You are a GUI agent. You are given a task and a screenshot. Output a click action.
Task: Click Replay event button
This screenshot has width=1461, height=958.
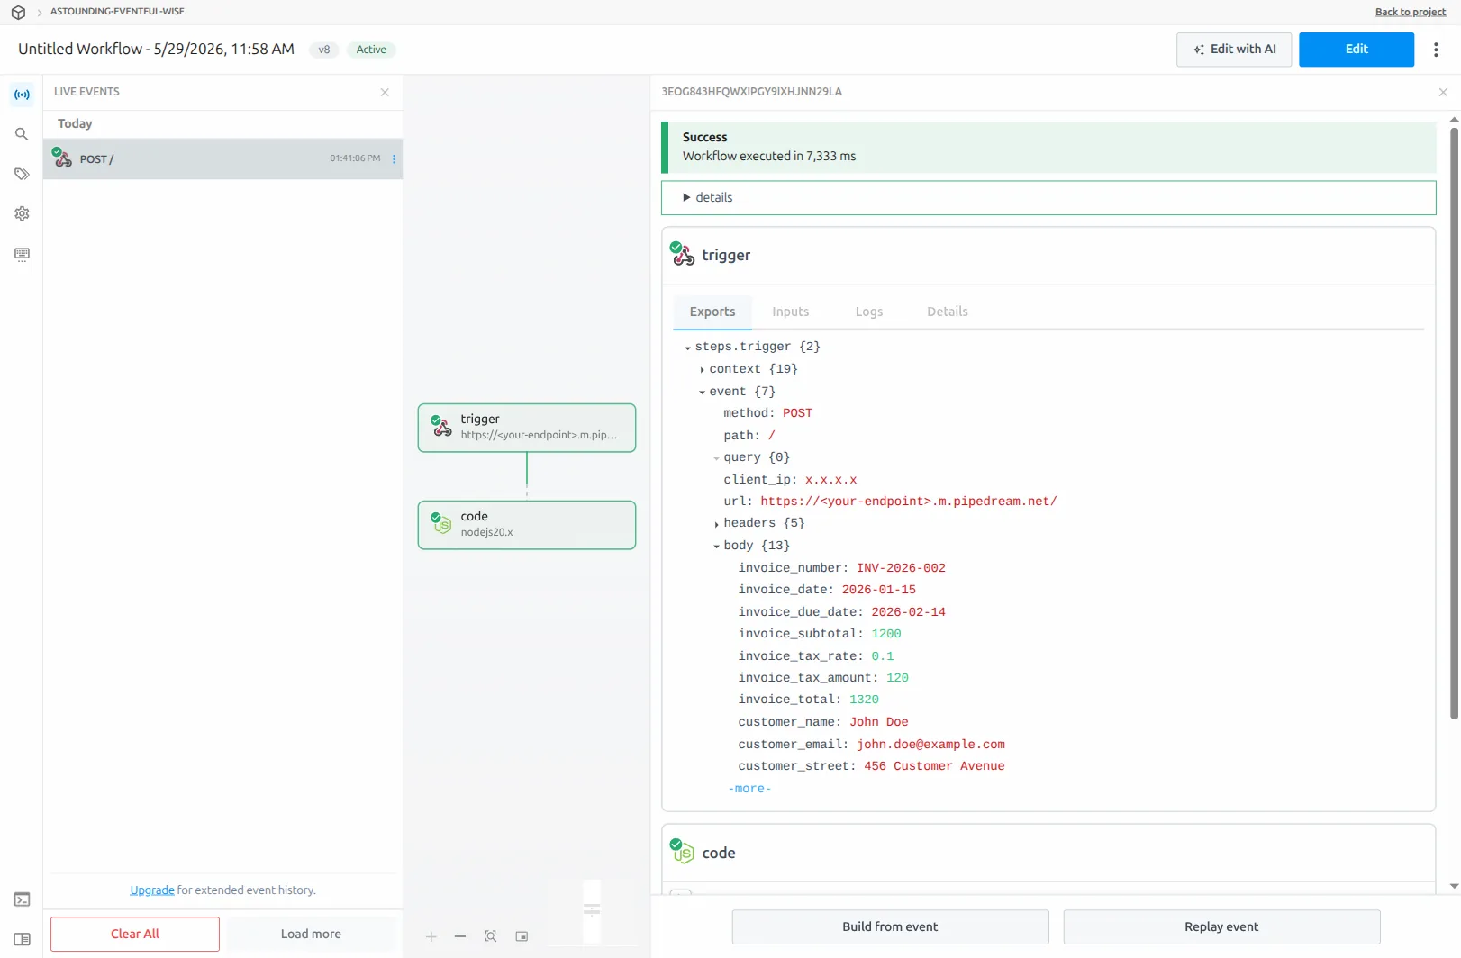click(1221, 926)
